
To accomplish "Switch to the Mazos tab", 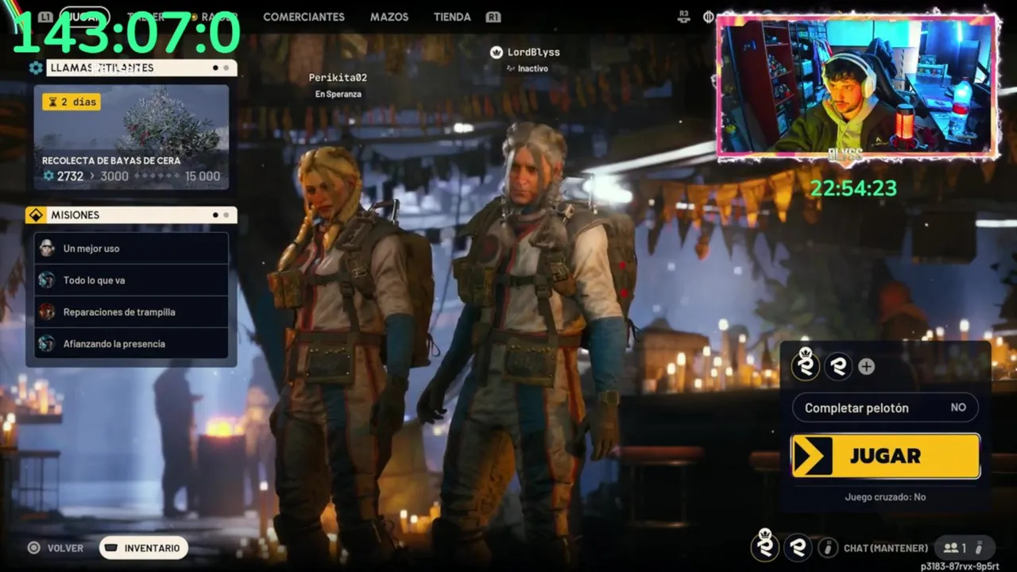I will pos(389,17).
